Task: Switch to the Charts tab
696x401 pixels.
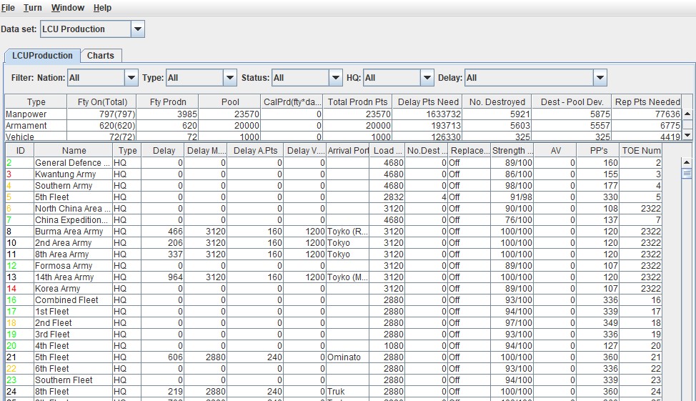Action: 100,56
